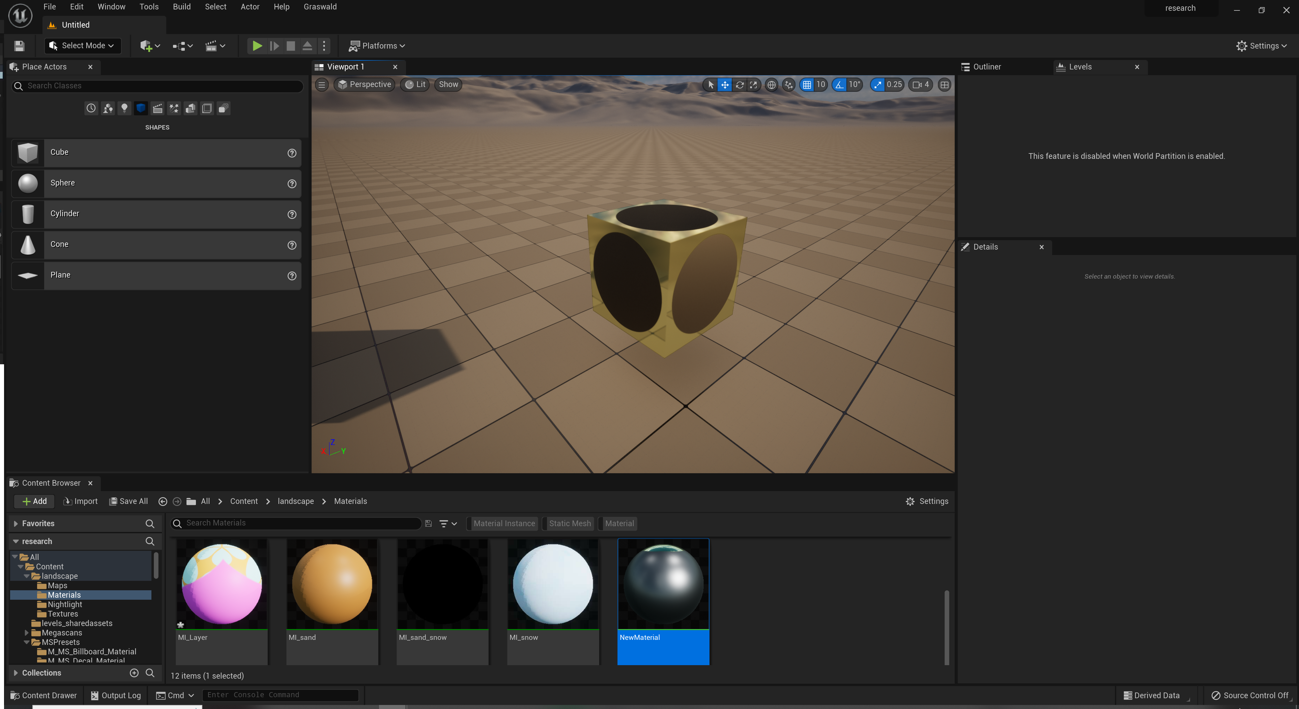
Task: Toggle grid snapping in the viewport
Action: pyautogui.click(x=807, y=85)
